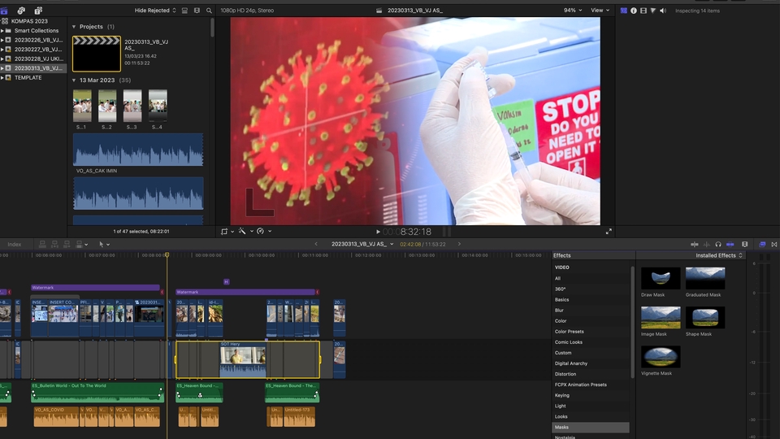Enter full screen viewer mode
This screenshot has height=439, width=780.
point(609,232)
